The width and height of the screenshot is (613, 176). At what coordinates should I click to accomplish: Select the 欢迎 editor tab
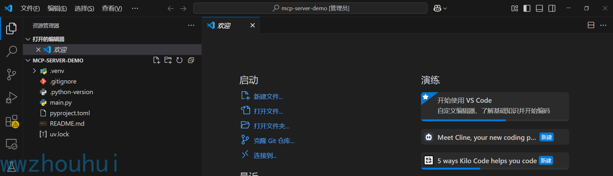click(x=231, y=25)
